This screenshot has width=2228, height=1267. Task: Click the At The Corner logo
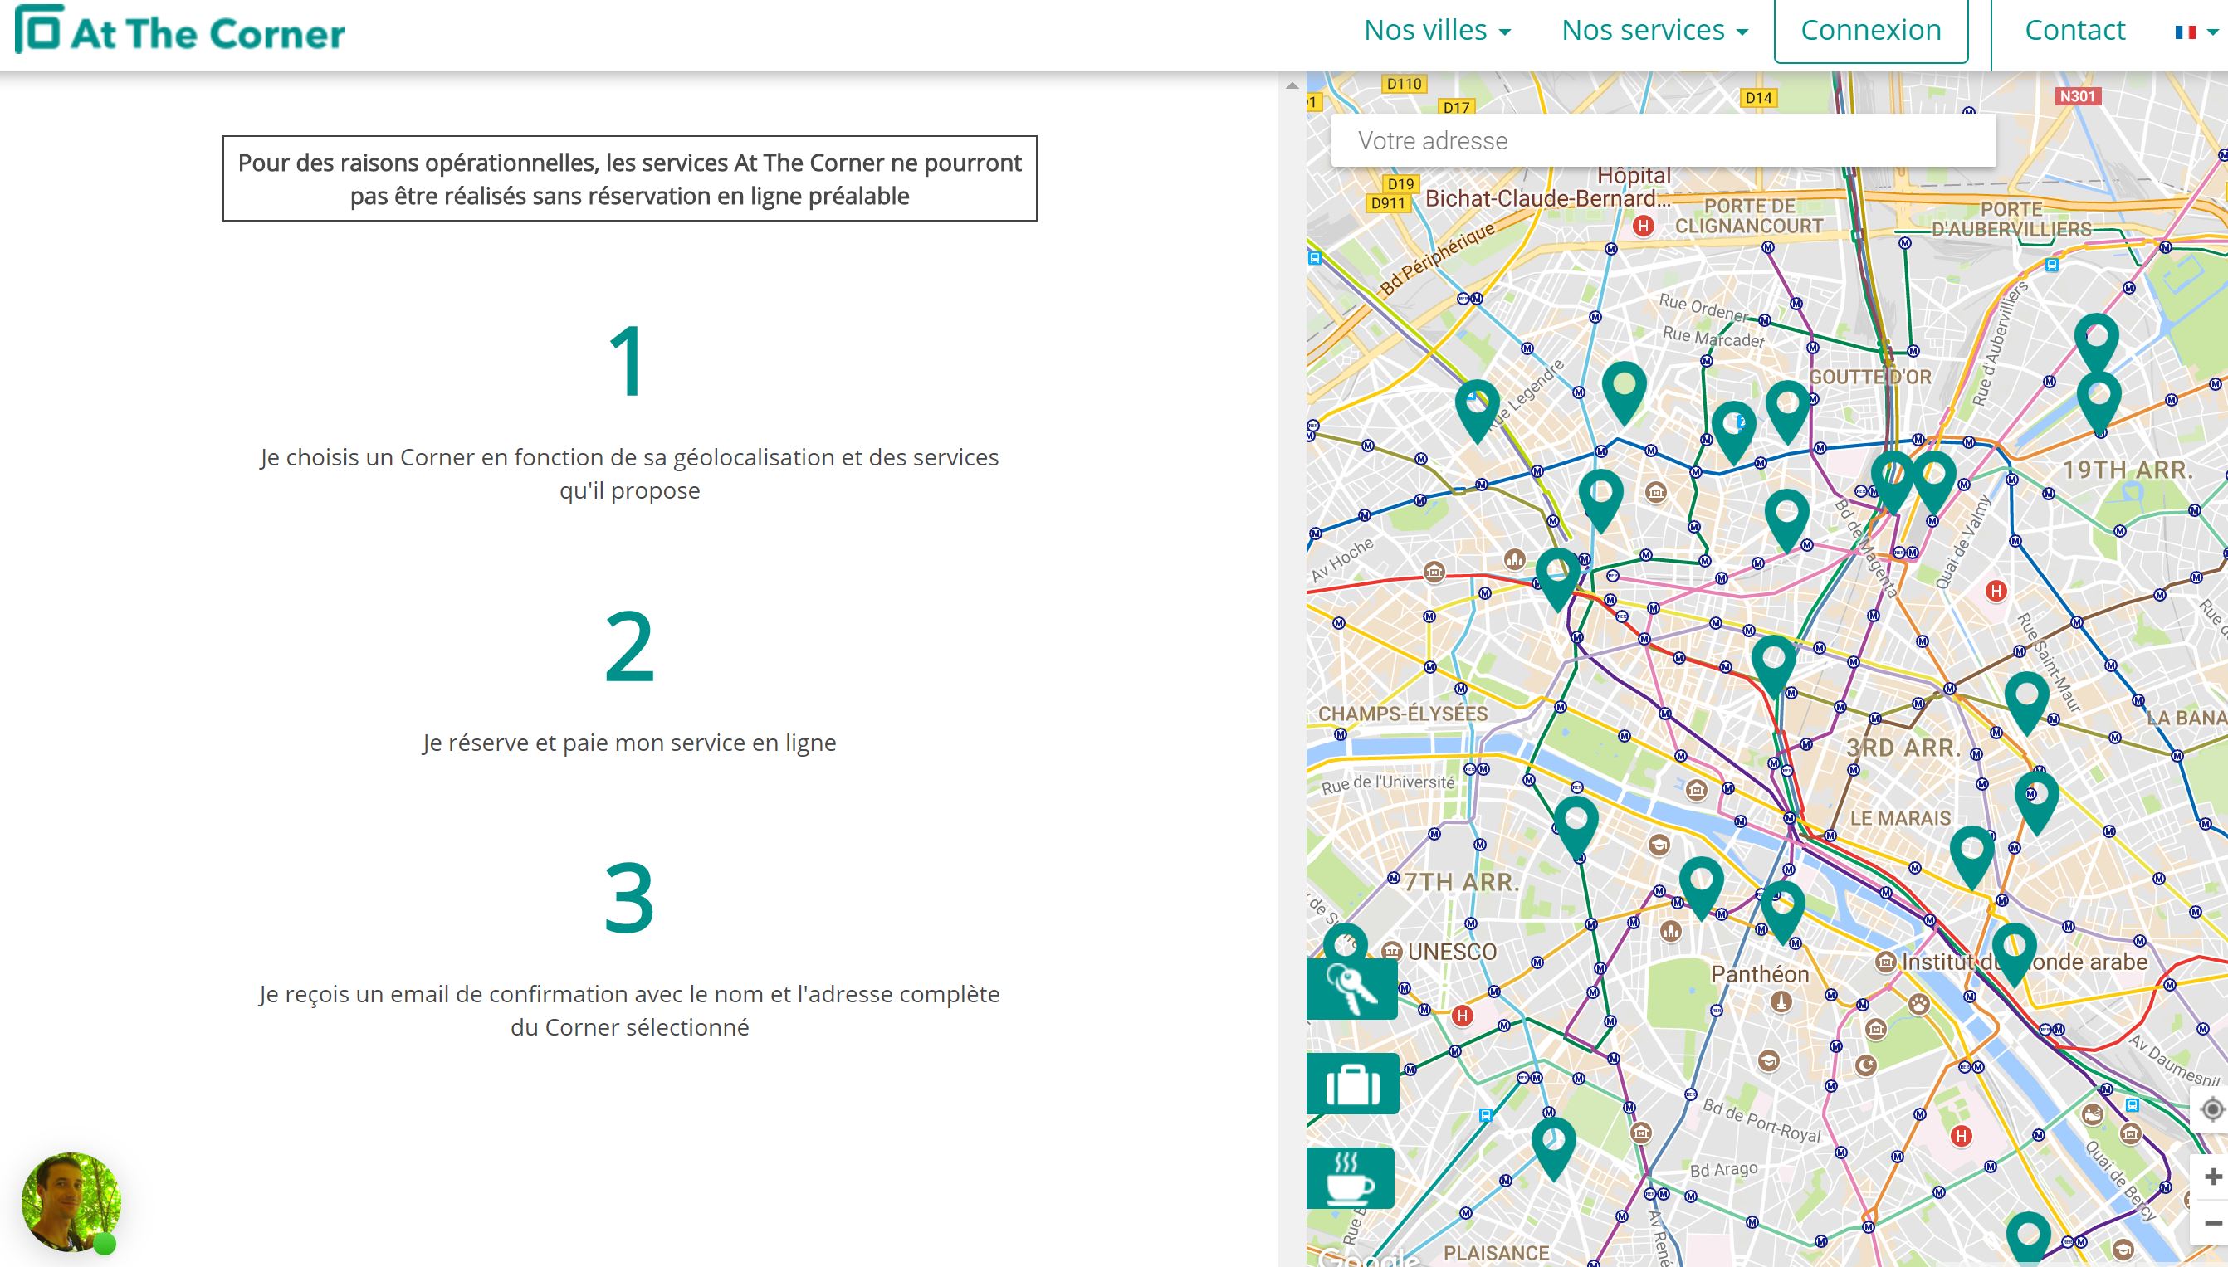tap(180, 32)
